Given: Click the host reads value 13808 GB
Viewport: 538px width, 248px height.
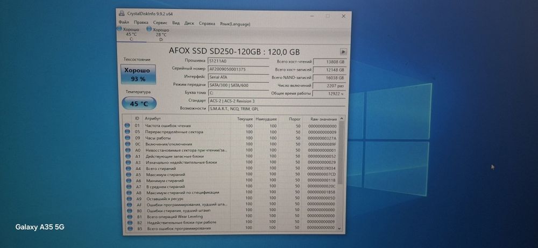Looking at the screenshot, I should [x=329, y=62].
